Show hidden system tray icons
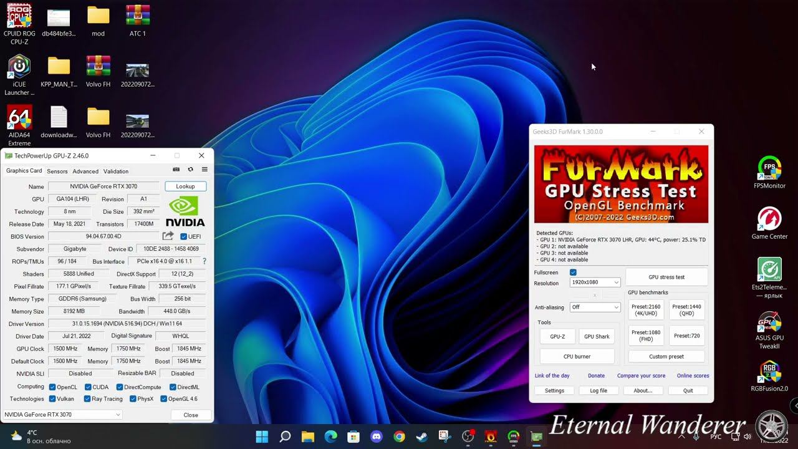This screenshot has height=449, width=798. pyautogui.click(x=681, y=437)
